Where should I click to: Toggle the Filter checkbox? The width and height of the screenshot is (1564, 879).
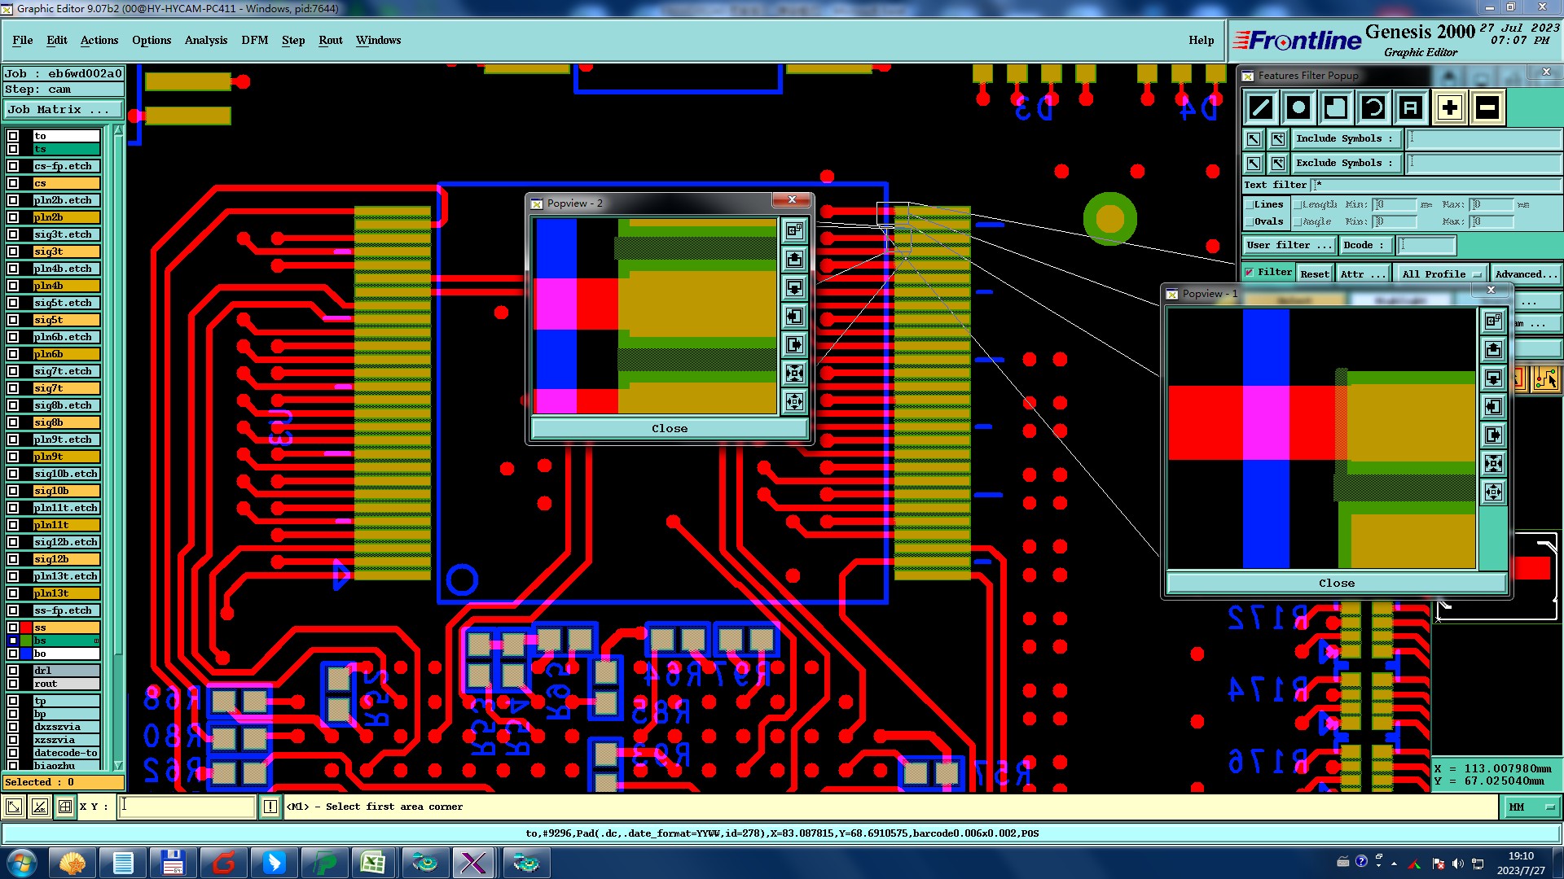(x=1250, y=273)
